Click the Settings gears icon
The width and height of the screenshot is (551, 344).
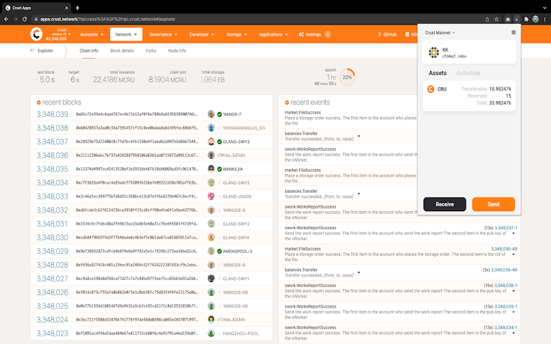301,34
